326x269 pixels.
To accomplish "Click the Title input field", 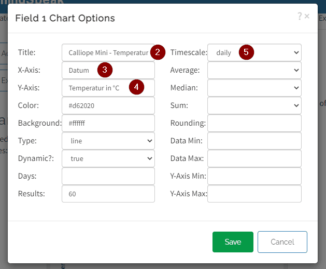I will 106,52.
